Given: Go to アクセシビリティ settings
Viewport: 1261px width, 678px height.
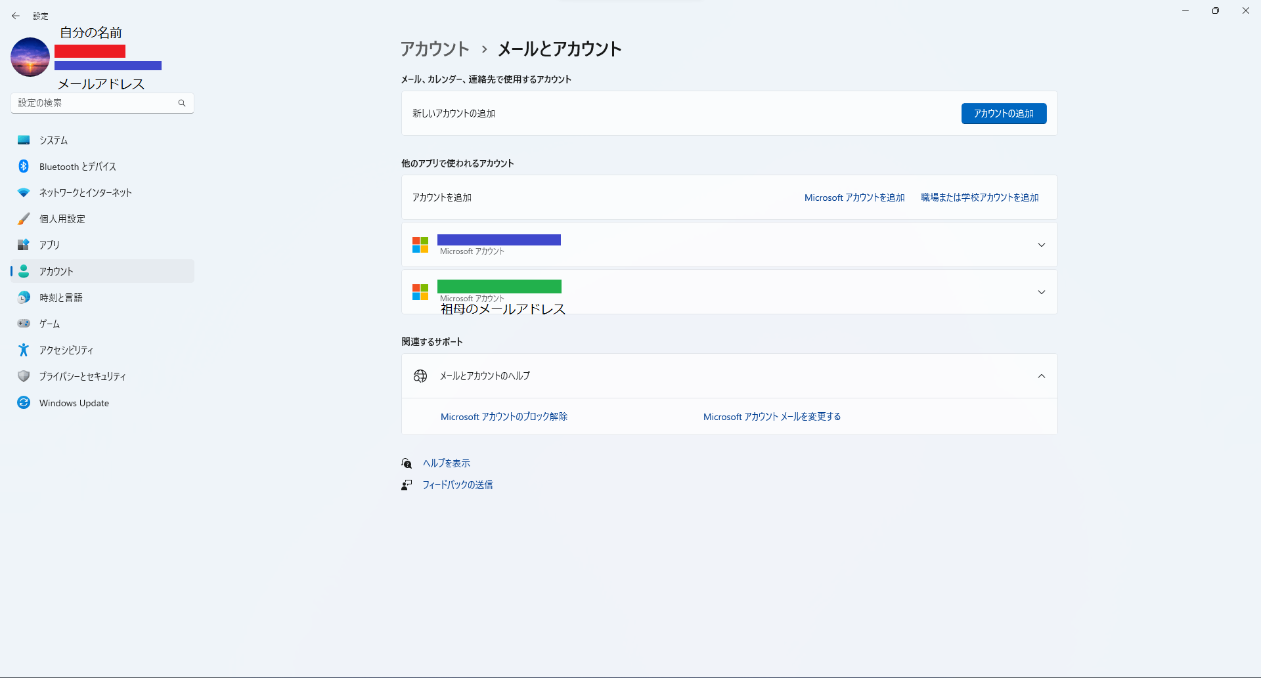Looking at the screenshot, I should click(x=102, y=350).
